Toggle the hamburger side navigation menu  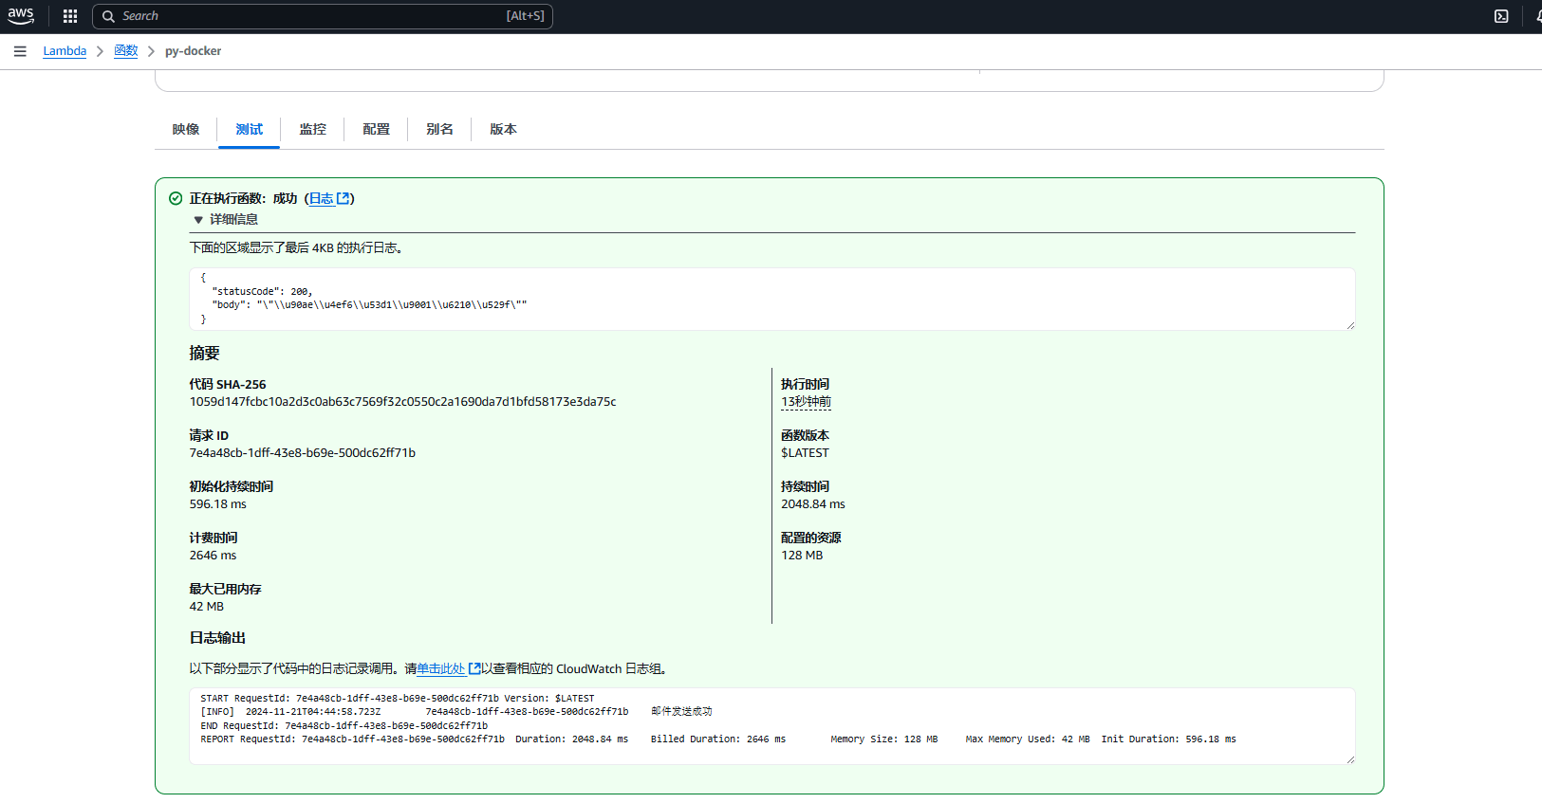point(20,51)
